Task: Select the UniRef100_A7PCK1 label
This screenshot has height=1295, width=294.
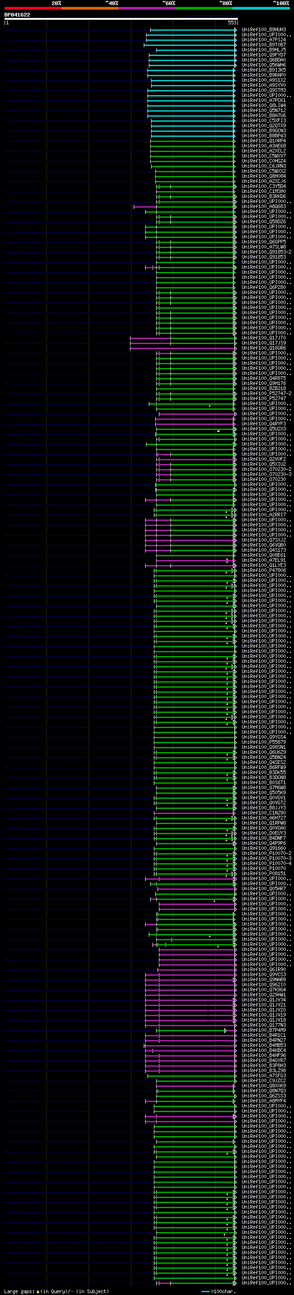Action: 264,101
